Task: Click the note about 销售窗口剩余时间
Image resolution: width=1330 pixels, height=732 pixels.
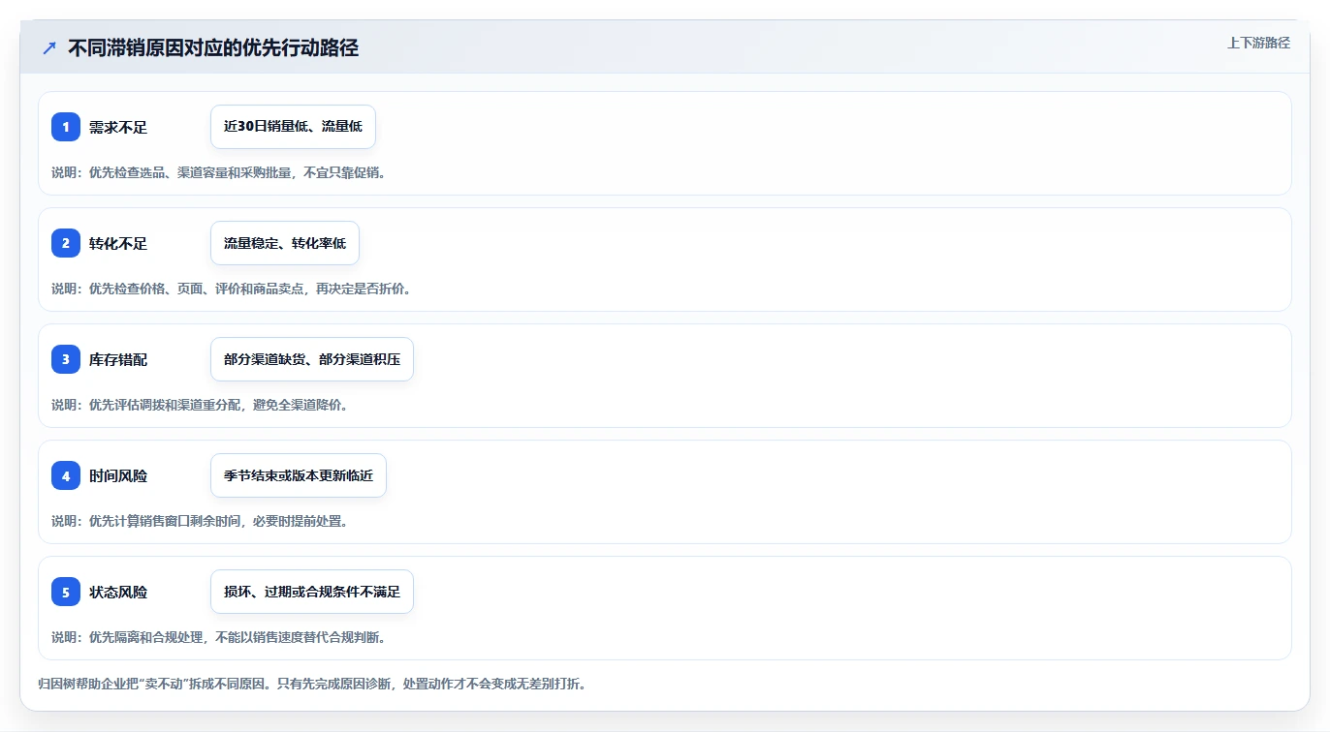Action: click(x=200, y=521)
